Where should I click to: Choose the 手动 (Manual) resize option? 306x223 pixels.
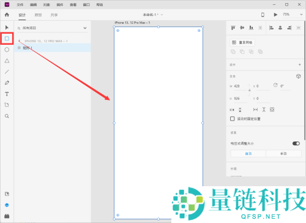coord(283,154)
